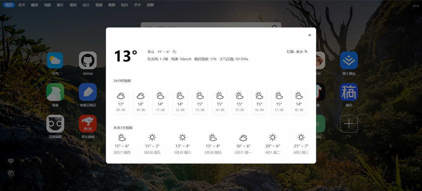Click the head-shaped icon at lower left
The height and width of the screenshot is (191, 422).
point(11,173)
